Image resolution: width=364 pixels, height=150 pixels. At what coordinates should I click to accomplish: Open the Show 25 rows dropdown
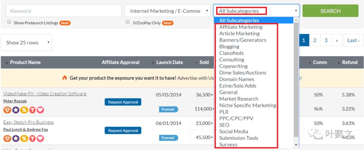(x=26, y=43)
